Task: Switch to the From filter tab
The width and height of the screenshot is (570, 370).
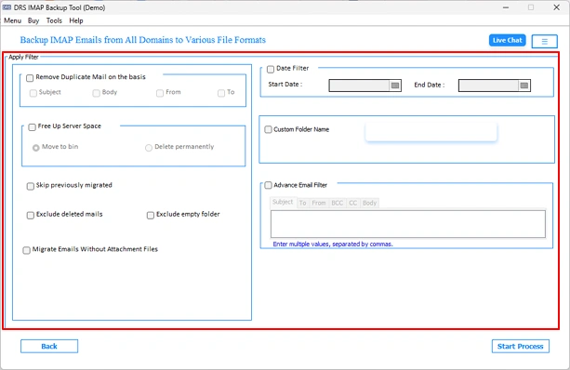Action: (319, 203)
